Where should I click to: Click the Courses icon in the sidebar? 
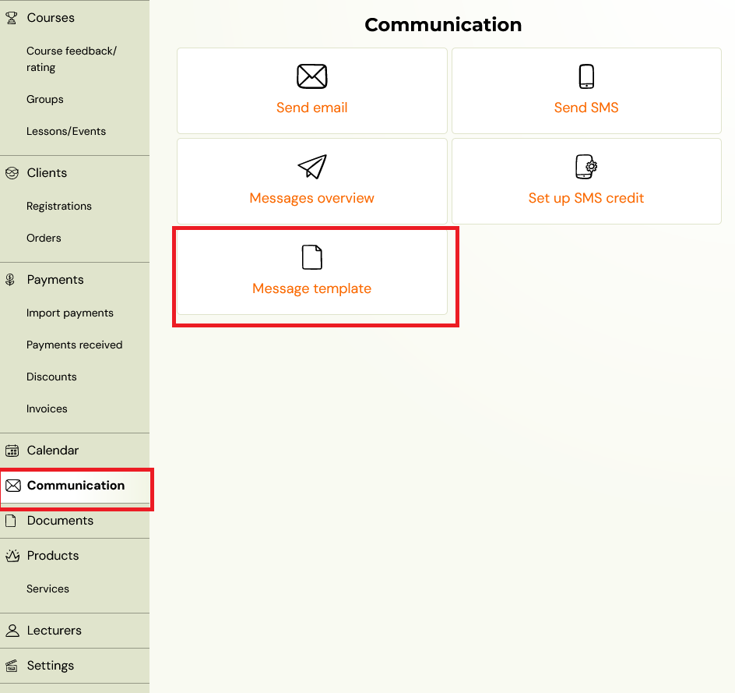pyautogui.click(x=12, y=17)
